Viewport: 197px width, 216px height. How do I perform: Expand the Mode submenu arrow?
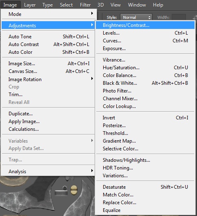pos(92,13)
